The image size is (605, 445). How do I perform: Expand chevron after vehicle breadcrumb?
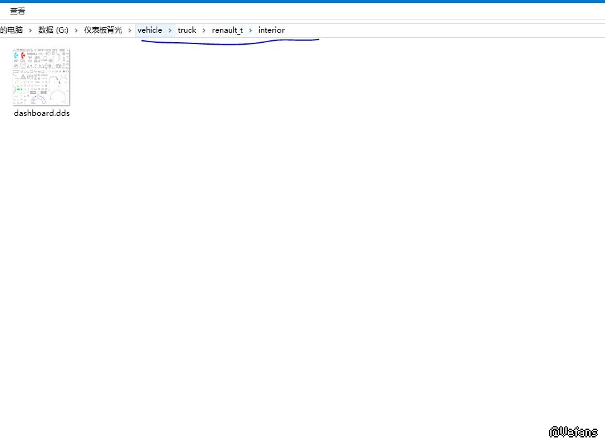170,30
